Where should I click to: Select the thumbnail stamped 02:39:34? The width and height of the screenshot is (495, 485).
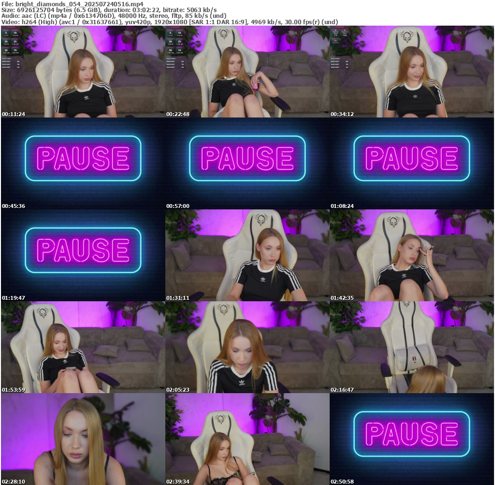[x=247, y=439]
